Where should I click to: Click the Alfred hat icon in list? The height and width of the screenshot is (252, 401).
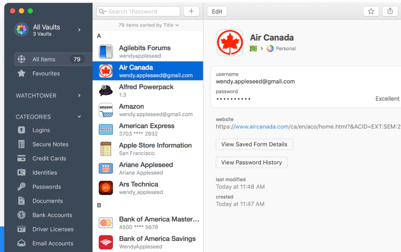click(105, 90)
